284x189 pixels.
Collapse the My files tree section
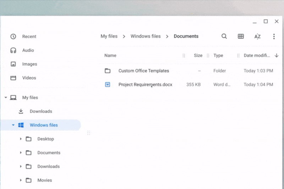6,98
